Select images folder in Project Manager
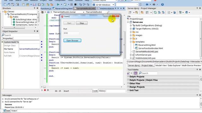 pyautogui.click(x=139, y=35)
